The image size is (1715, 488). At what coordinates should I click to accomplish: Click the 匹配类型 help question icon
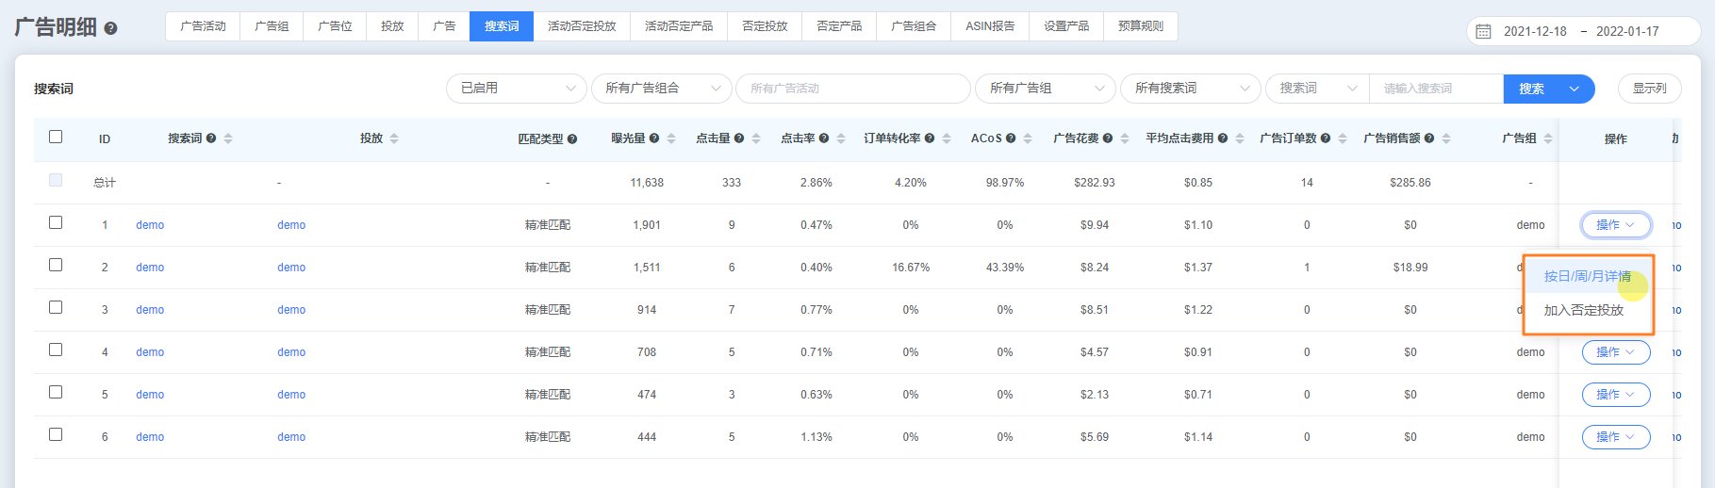[x=572, y=139]
